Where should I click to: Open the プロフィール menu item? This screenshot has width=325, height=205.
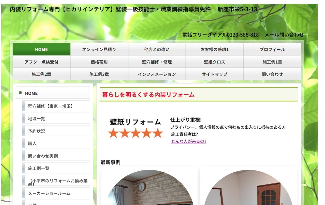[x=272, y=49]
